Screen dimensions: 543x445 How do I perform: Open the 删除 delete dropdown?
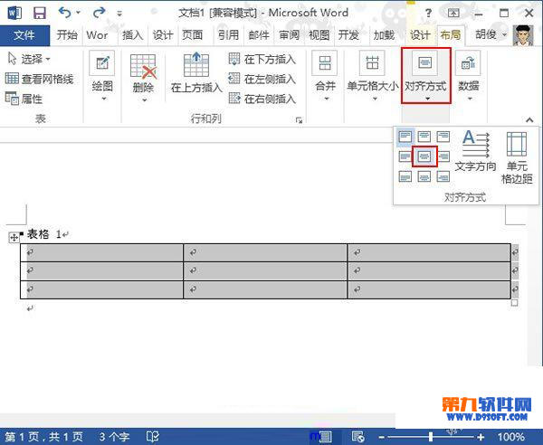click(x=143, y=77)
